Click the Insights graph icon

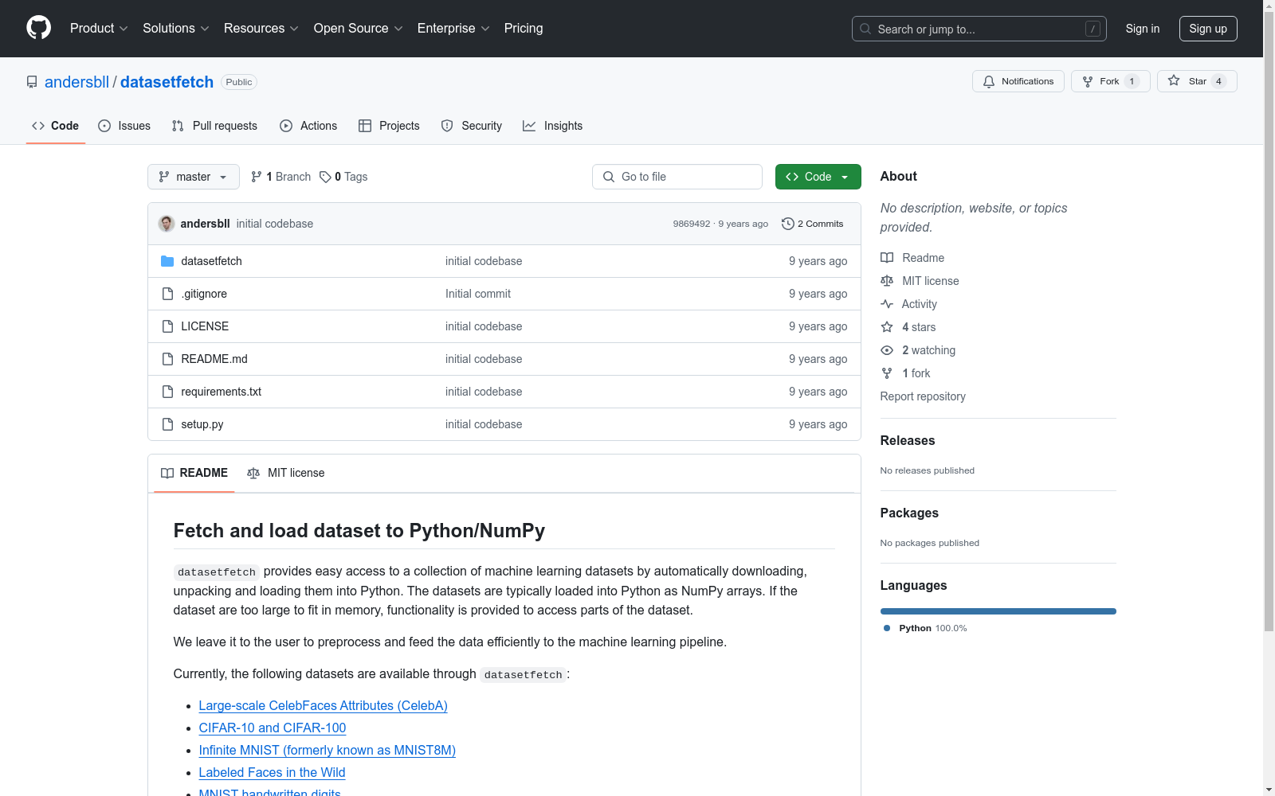529,126
